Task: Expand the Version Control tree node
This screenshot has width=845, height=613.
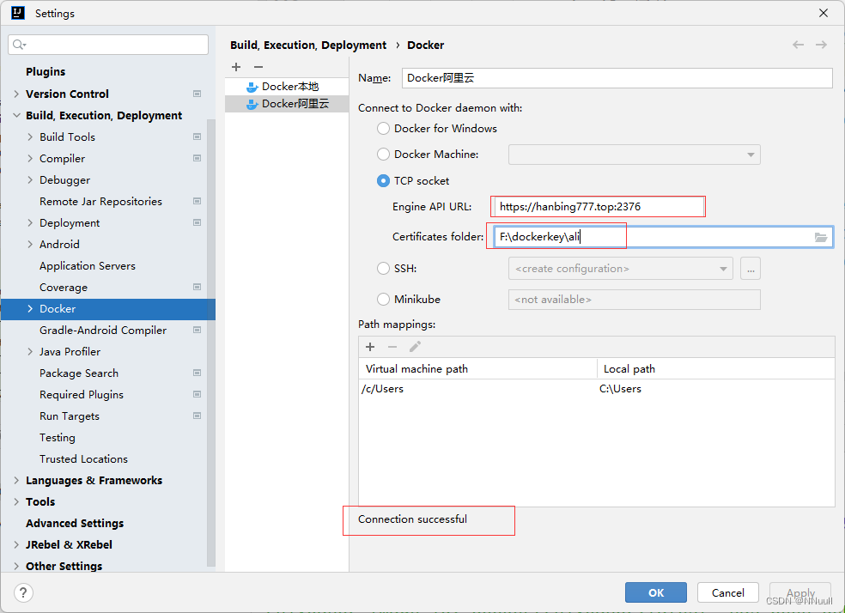Action: point(16,94)
